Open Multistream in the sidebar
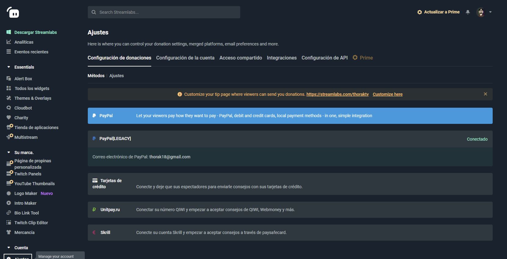507x259 pixels. tap(26, 137)
